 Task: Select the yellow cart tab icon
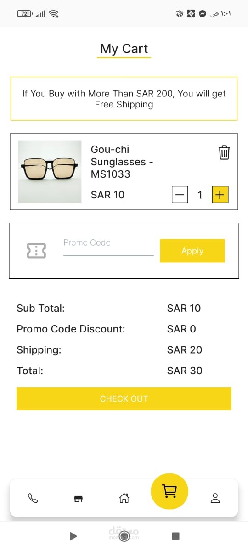click(169, 492)
